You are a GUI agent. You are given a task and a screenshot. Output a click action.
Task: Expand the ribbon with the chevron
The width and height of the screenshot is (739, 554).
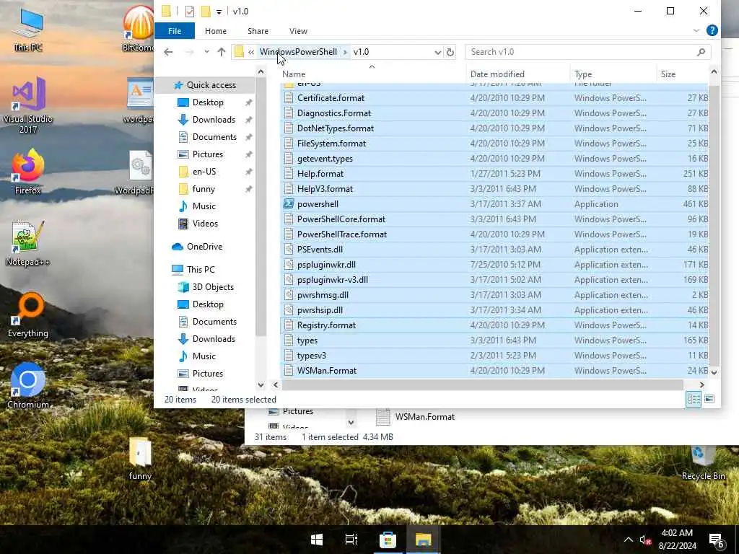[x=696, y=30]
